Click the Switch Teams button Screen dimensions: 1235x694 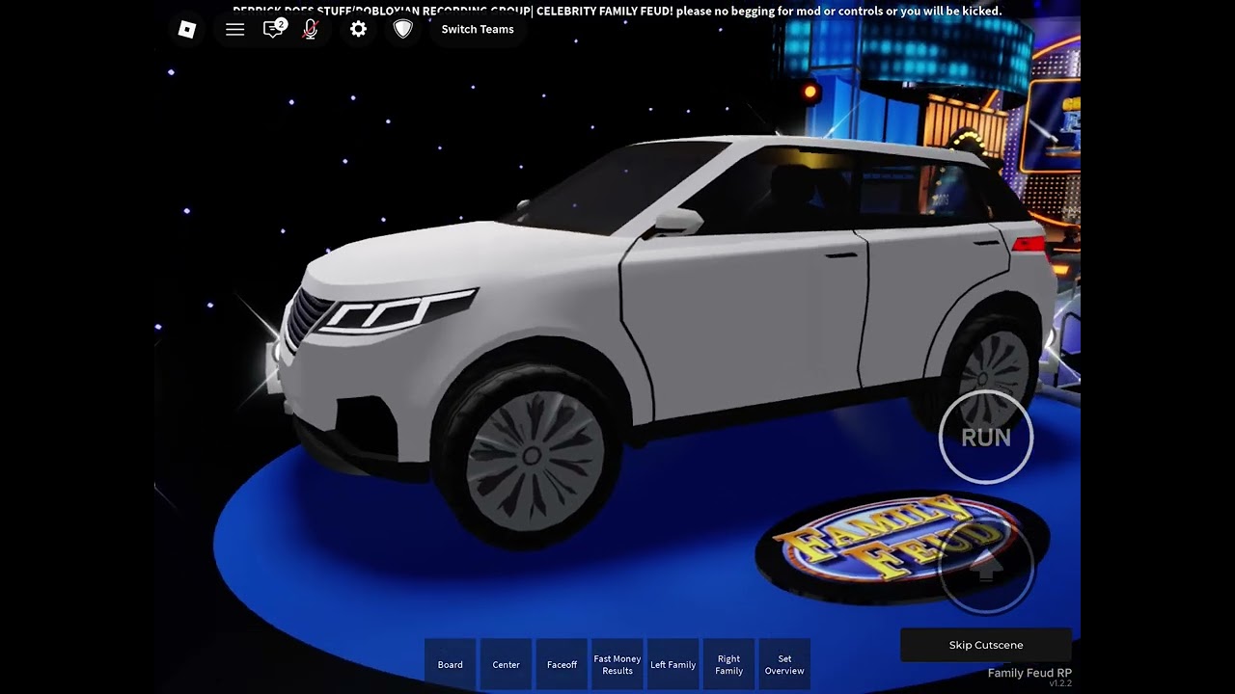(478, 30)
